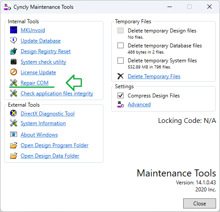This screenshot has height=212, width=220.
Task: Click the Update Database info icon
Action: [x=14, y=40]
